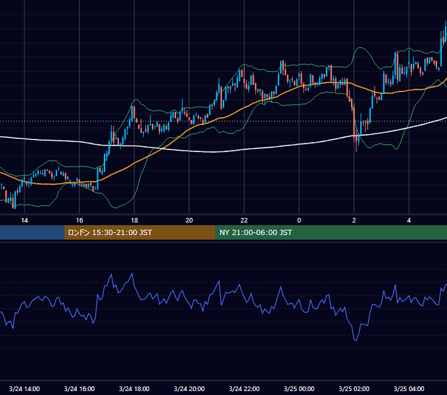The image size is (447, 395).
Task: Click the ロンドン 15:30-21:00 JST session bar
Action: tap(139, 232)
